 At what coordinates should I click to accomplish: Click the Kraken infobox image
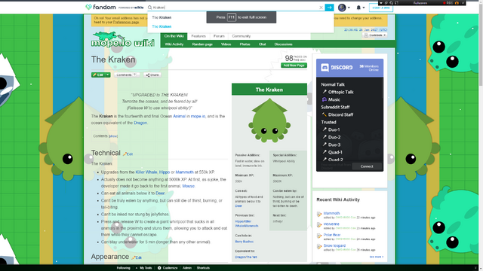[269, 120]
